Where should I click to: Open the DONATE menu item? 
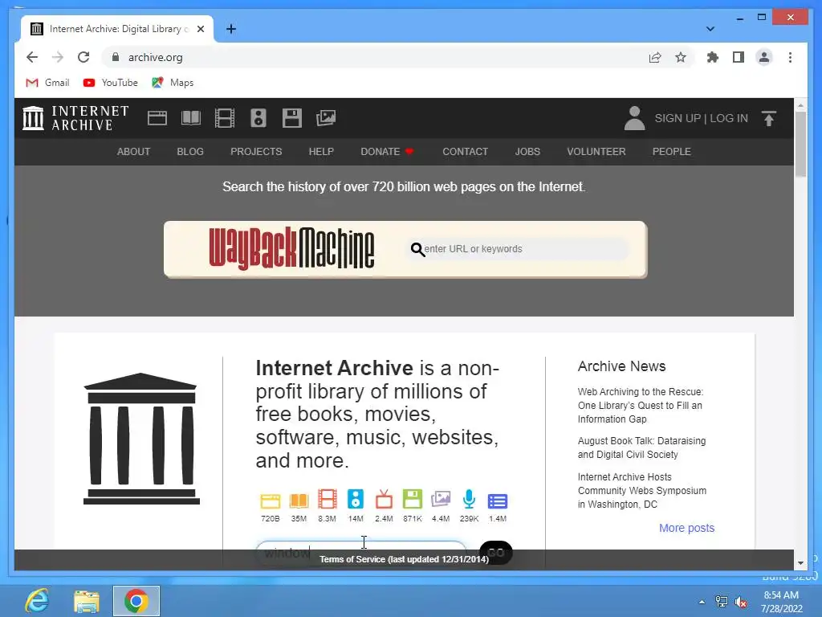tap(388, 152)
